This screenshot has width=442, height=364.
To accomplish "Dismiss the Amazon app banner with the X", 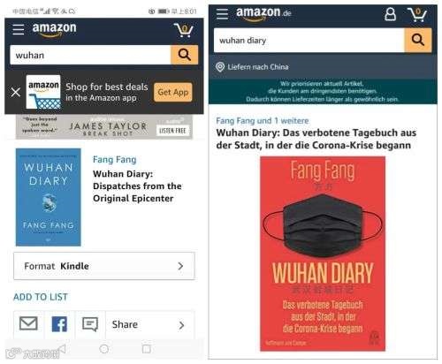I will pyautogui.click(x=16, y=92).
